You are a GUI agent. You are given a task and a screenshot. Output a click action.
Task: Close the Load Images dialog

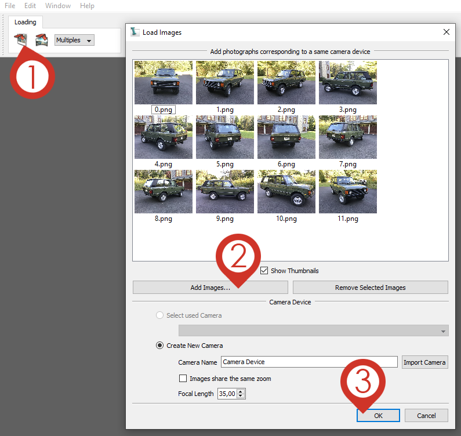[x=447, y=32]
